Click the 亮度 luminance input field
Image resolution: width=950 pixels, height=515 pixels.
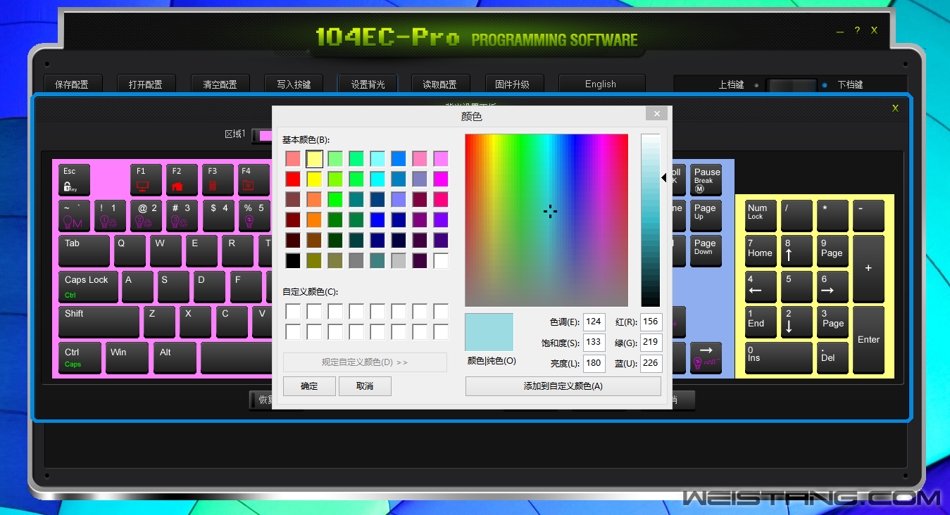[594, 364]
